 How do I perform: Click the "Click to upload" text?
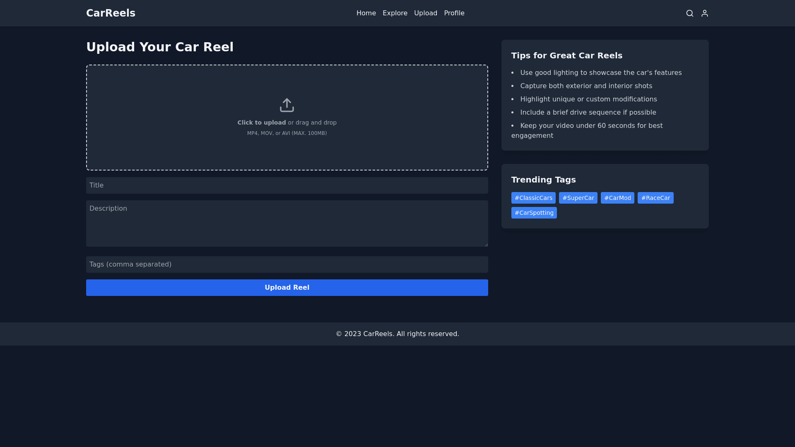pyautogui.click(x=262, y=123)
